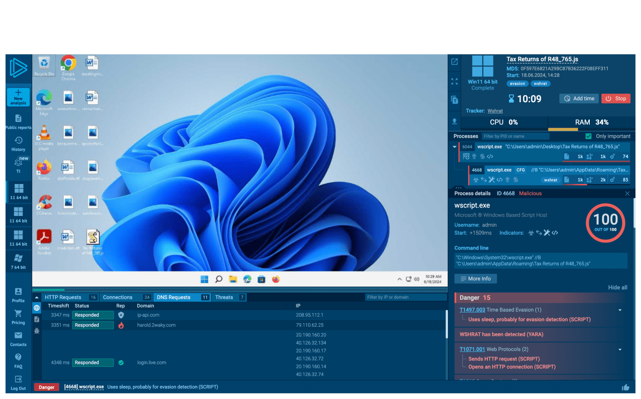
Task: Open Search on the VM taskbar
Action: coord(219,279)
